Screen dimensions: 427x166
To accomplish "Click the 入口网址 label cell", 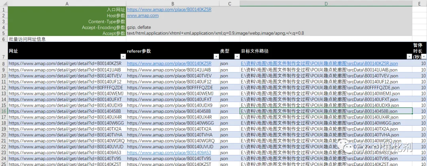I will [67, 9].
